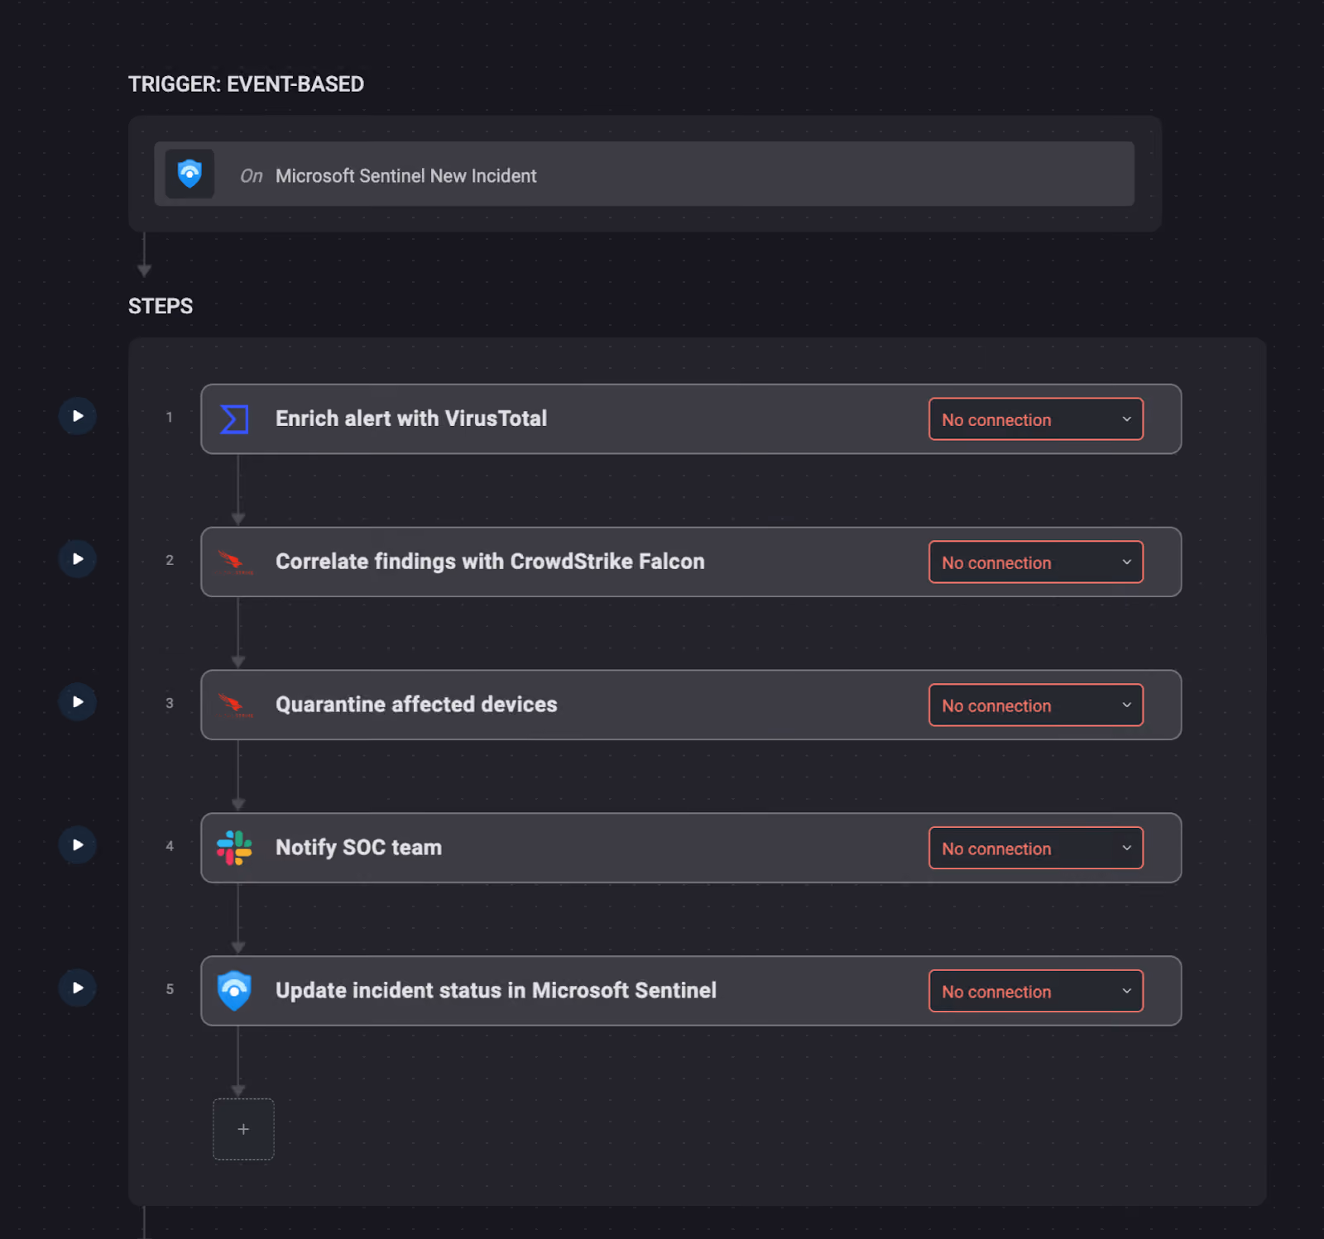Run step 3 Quarantine affected devices play button
The image size is (1324, 1239).
tap(77, 702)
